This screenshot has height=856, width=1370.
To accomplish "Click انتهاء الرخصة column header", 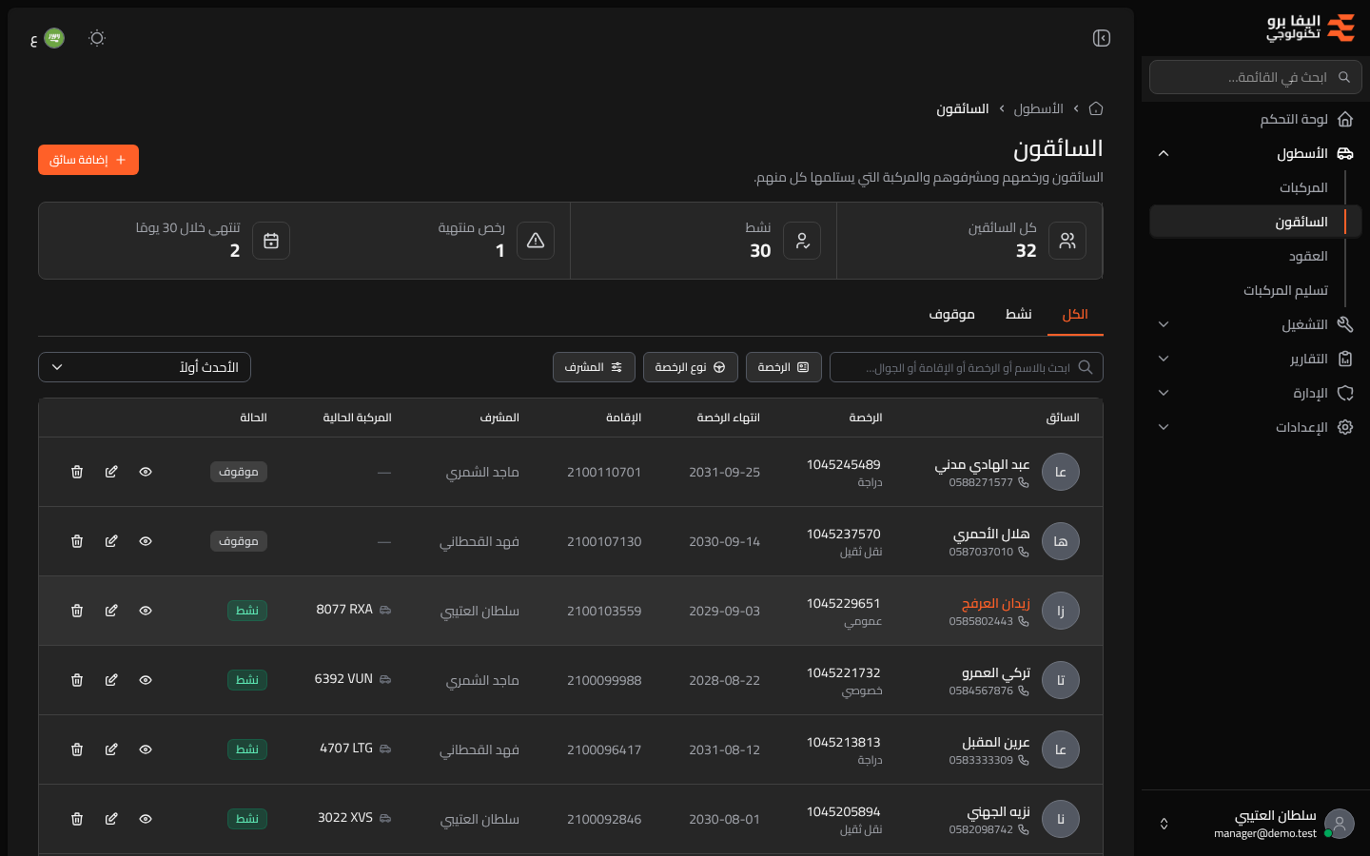I will 729,418.
